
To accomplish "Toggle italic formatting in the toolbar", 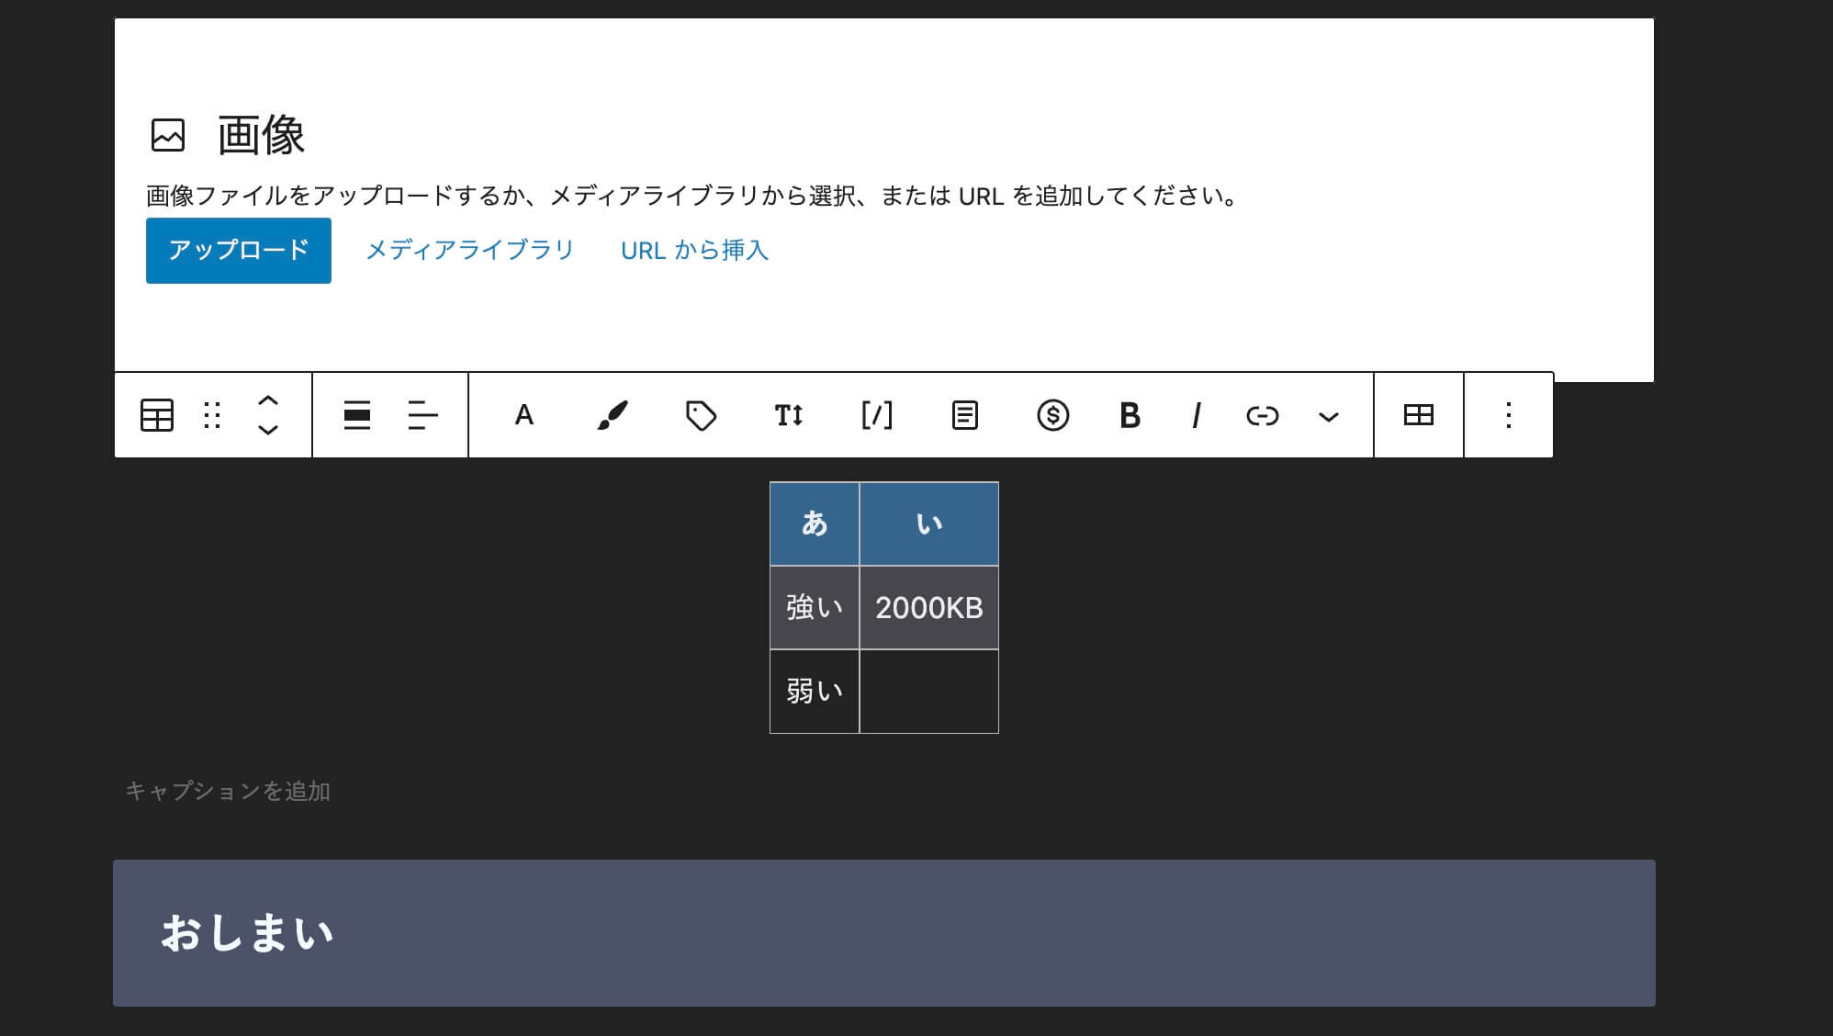I will tap(1195, 414).
